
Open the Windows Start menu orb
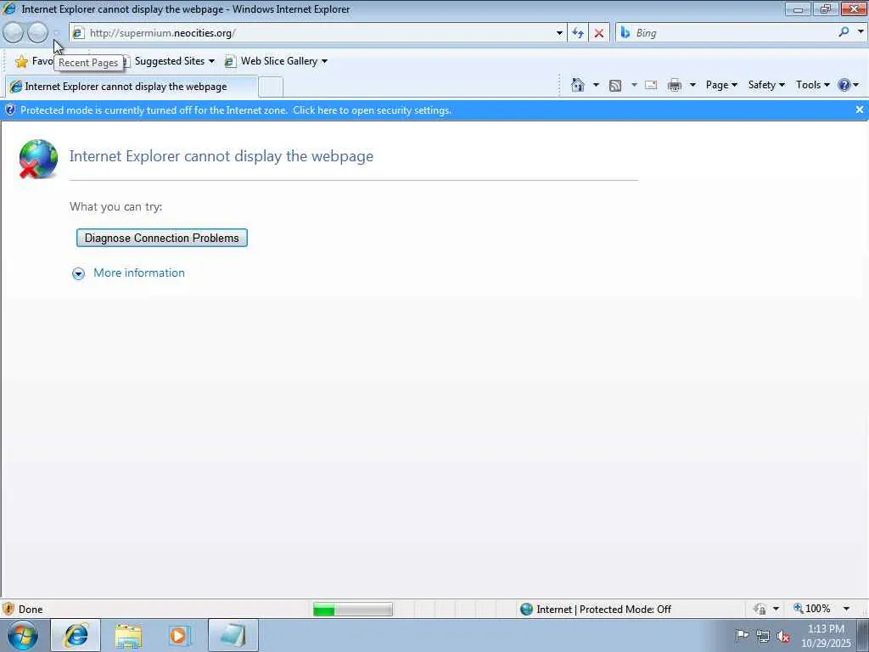coord(22,636)
